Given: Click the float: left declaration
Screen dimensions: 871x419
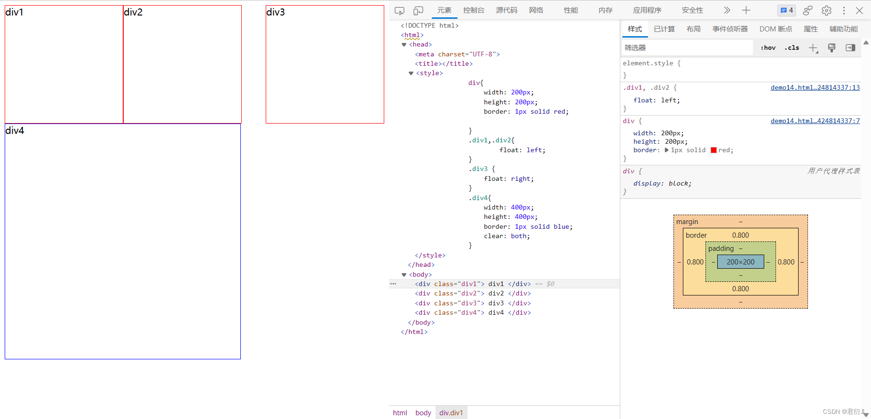Looking at the screenshot, I should coord(657,101).
